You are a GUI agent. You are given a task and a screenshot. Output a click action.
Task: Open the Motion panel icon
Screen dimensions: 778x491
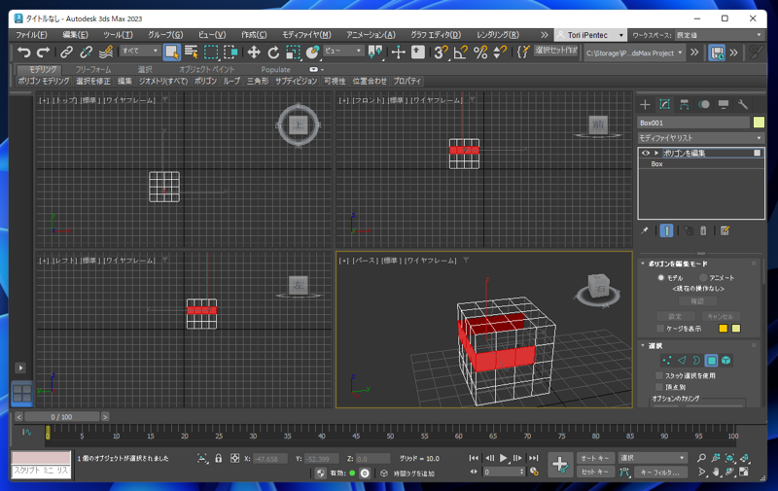[x=703, y=104]
